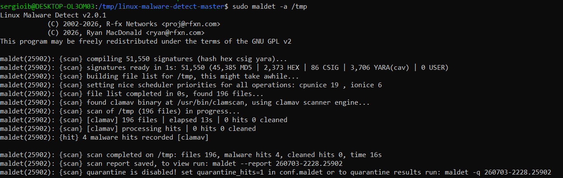This screenshot has height=178, width=563.
Task: Click the "sudo maldet -a /tmp" command text
Action: click(269, 6)
